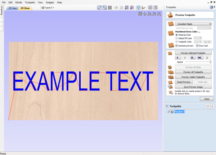216x155 pixels.
Task: Disable the Draw tool checkbox
Action: click(197, 46)
